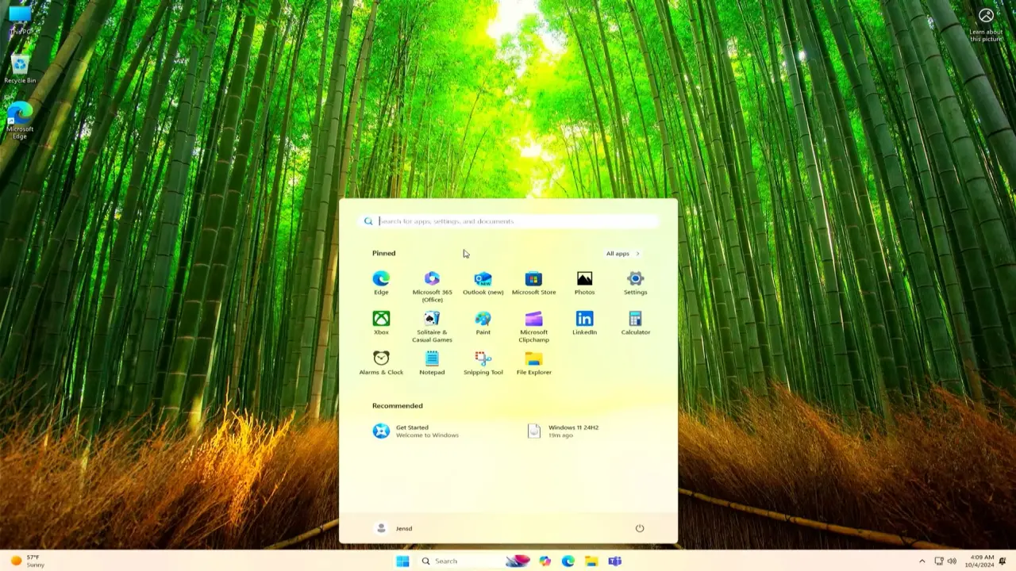Open Settings from pinned apps
The width and height of the screenshot is (1016, 571).
(x=635, y=282)
